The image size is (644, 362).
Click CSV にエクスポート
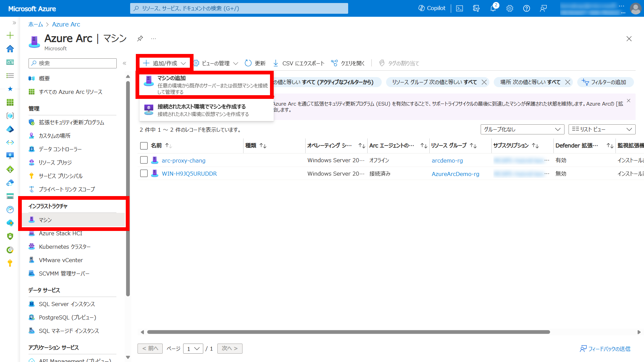tap(299, 63)
